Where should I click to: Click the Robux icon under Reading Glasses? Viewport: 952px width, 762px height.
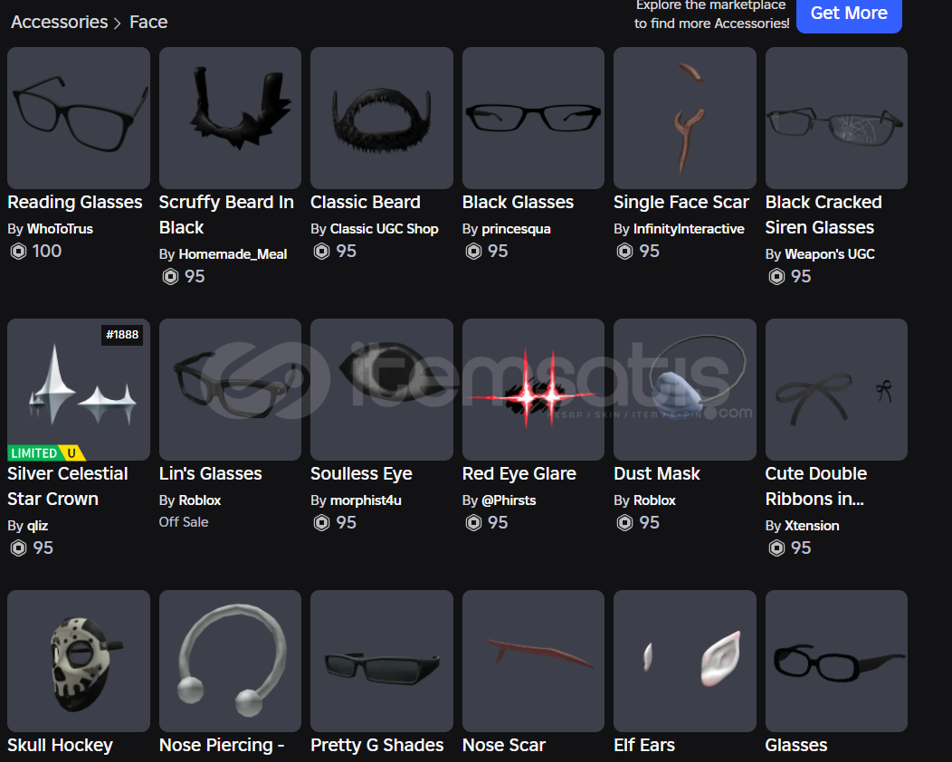coord(18,252)
